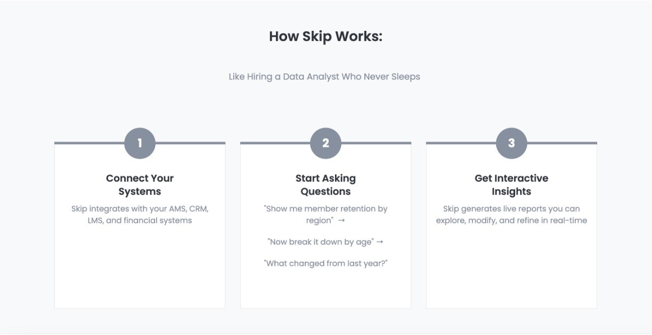
Task: Select the "How Skip Works:" heading
Action: click(x=325, y=37)
